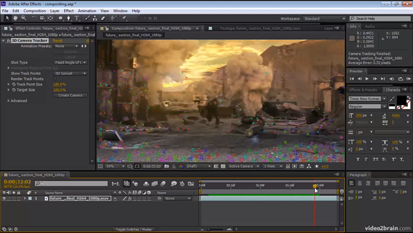Screen dimensions: 413x233
Task: Click the black fill color swatch
Action: 401,100
